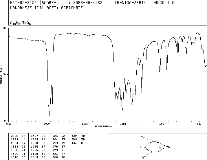This screenshot has height=160, width=207.
Task: Click the lower H3C group in structure
Action: [x=143, y=157]
